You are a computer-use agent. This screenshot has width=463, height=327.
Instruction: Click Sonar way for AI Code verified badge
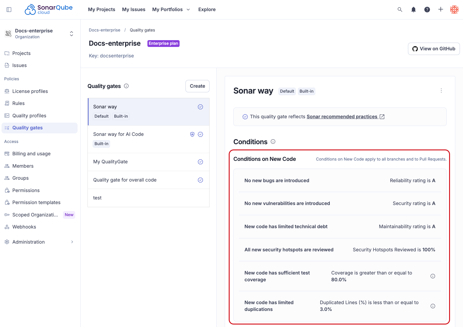(x=200, y=134)
